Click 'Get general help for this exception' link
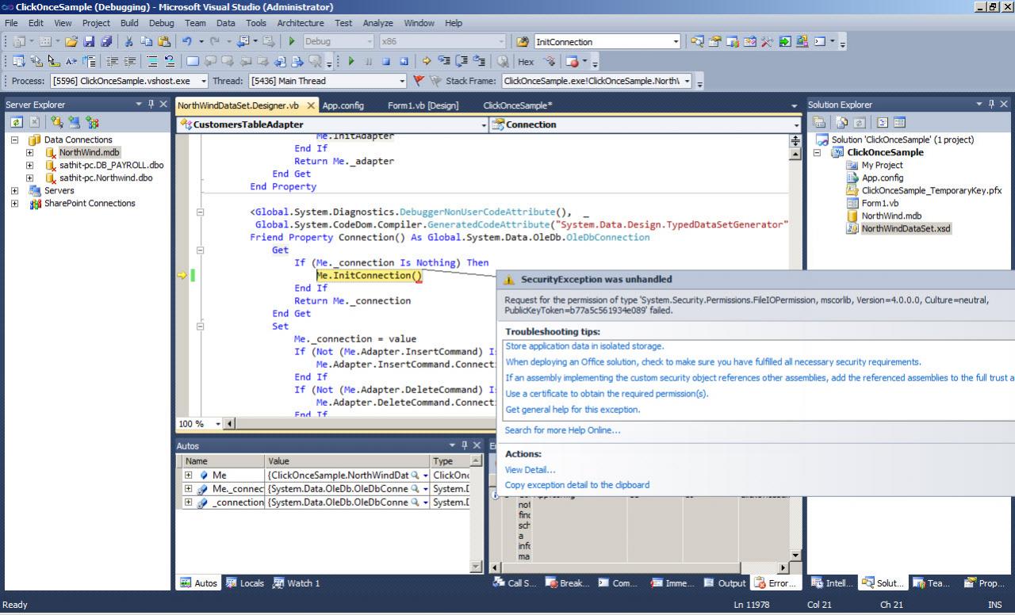This screenshot has height=615, width=1015. (x=573, y=410)
